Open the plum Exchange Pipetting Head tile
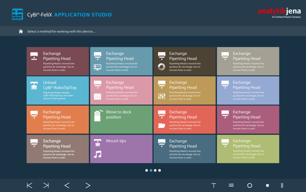 [x=248, y=120]
